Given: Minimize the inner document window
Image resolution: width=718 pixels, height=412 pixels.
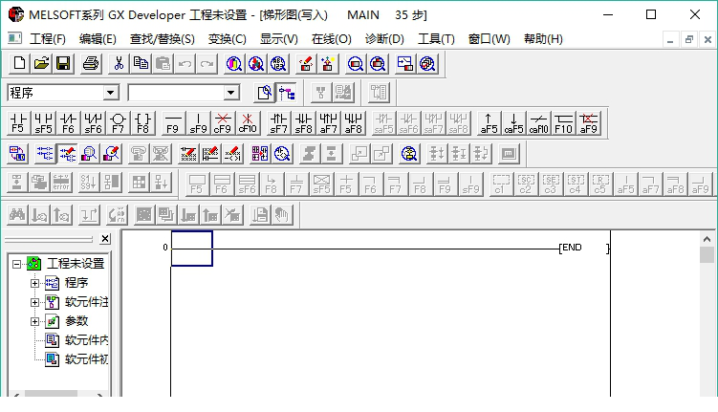Looking at the screenshot, I should pyautogui.click(x=670, y=39).
